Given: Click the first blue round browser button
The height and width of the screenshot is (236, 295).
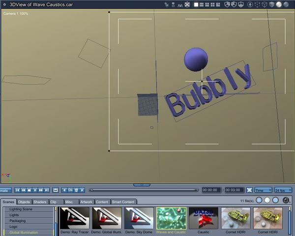Looking at the screenshot, I should [x=259, y=200].
